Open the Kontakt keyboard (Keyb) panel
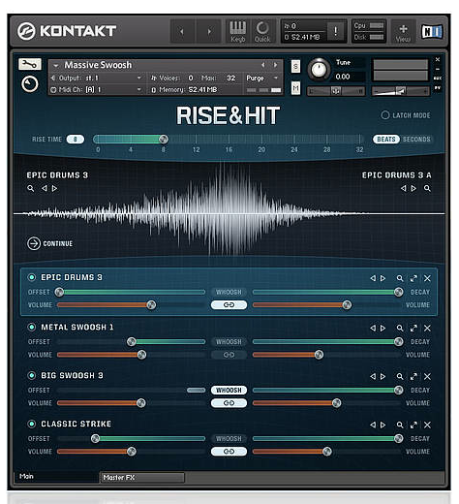 point(237,31)
